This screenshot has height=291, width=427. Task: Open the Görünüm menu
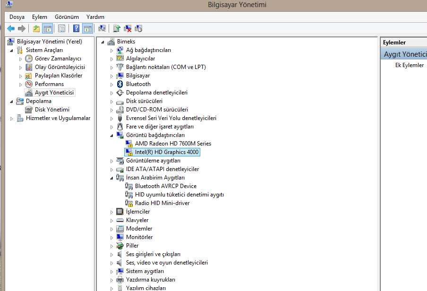pos(67,17)
